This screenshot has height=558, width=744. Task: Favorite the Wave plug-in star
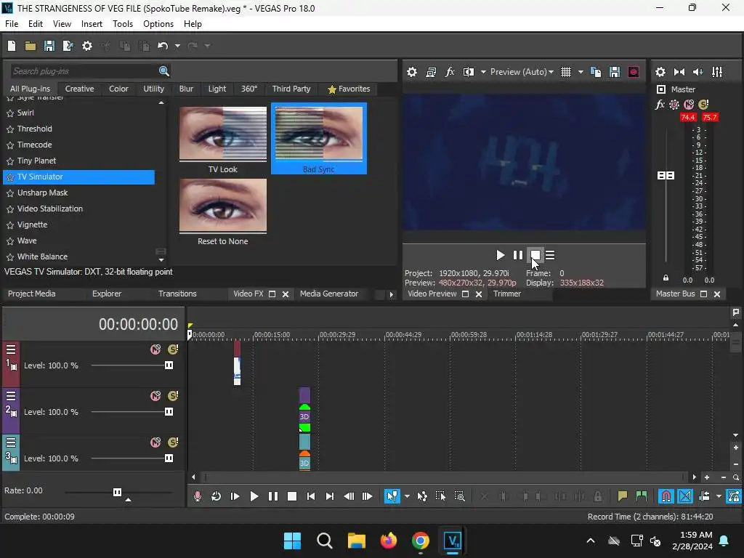coord(10,241)
